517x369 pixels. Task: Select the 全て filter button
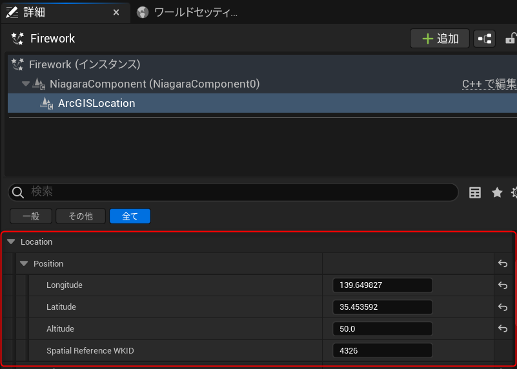coord(130,216)
